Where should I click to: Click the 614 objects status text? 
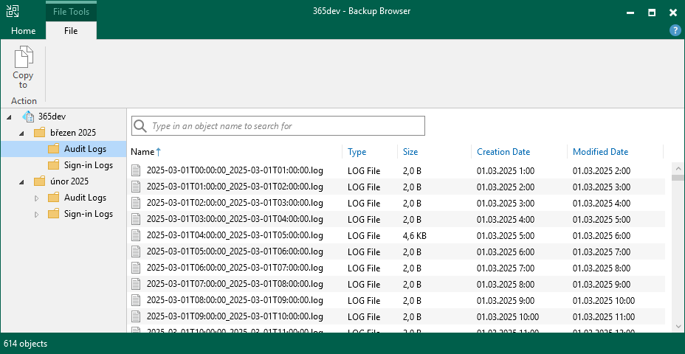pos(25,344)
